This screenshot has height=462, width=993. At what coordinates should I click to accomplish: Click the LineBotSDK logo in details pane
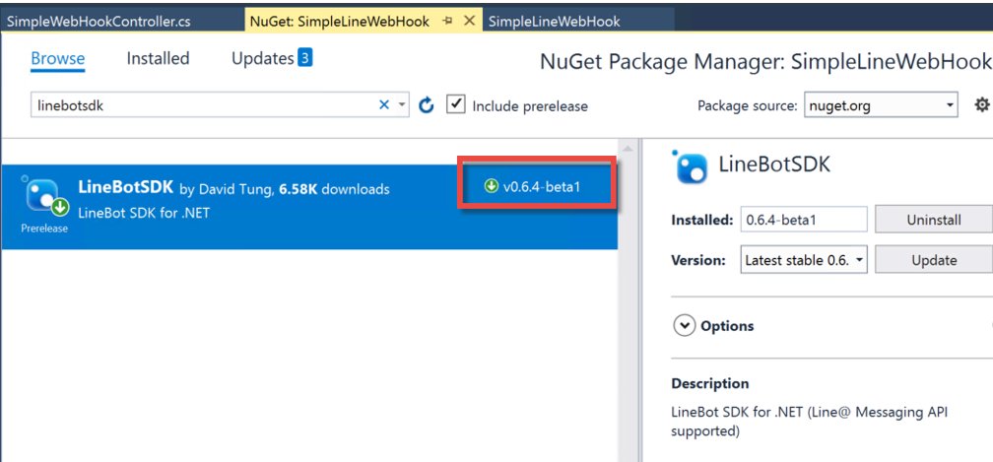[689, 168]
